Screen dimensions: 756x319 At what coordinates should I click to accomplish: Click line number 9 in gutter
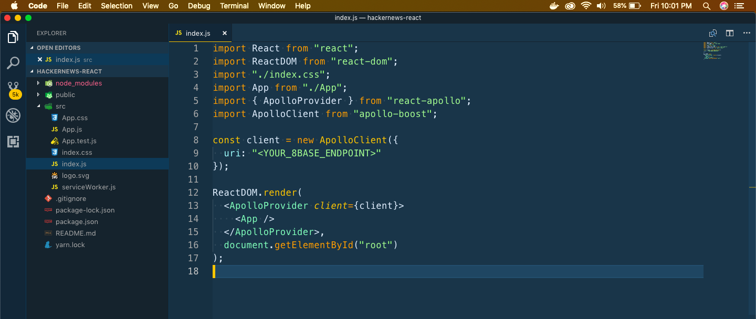click(196, 153)
